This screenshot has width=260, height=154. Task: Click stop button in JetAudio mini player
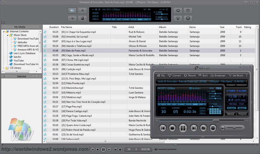[x=172, y=128]
